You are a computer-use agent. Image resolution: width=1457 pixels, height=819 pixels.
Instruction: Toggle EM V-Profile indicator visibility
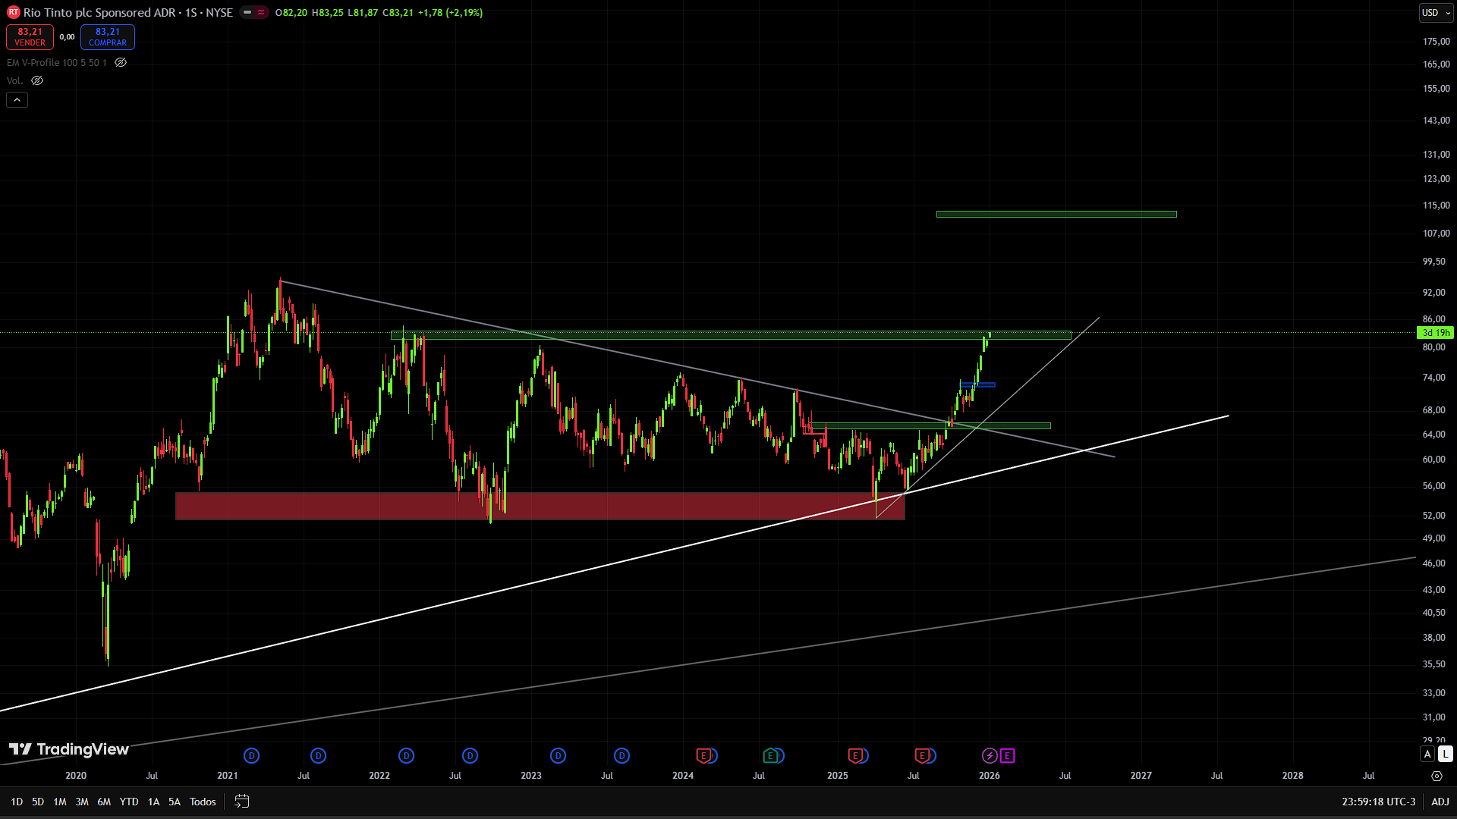coord(121,63)
